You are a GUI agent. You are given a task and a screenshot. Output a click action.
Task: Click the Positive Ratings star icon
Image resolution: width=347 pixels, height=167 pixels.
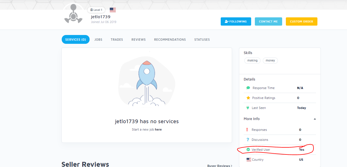248,98
